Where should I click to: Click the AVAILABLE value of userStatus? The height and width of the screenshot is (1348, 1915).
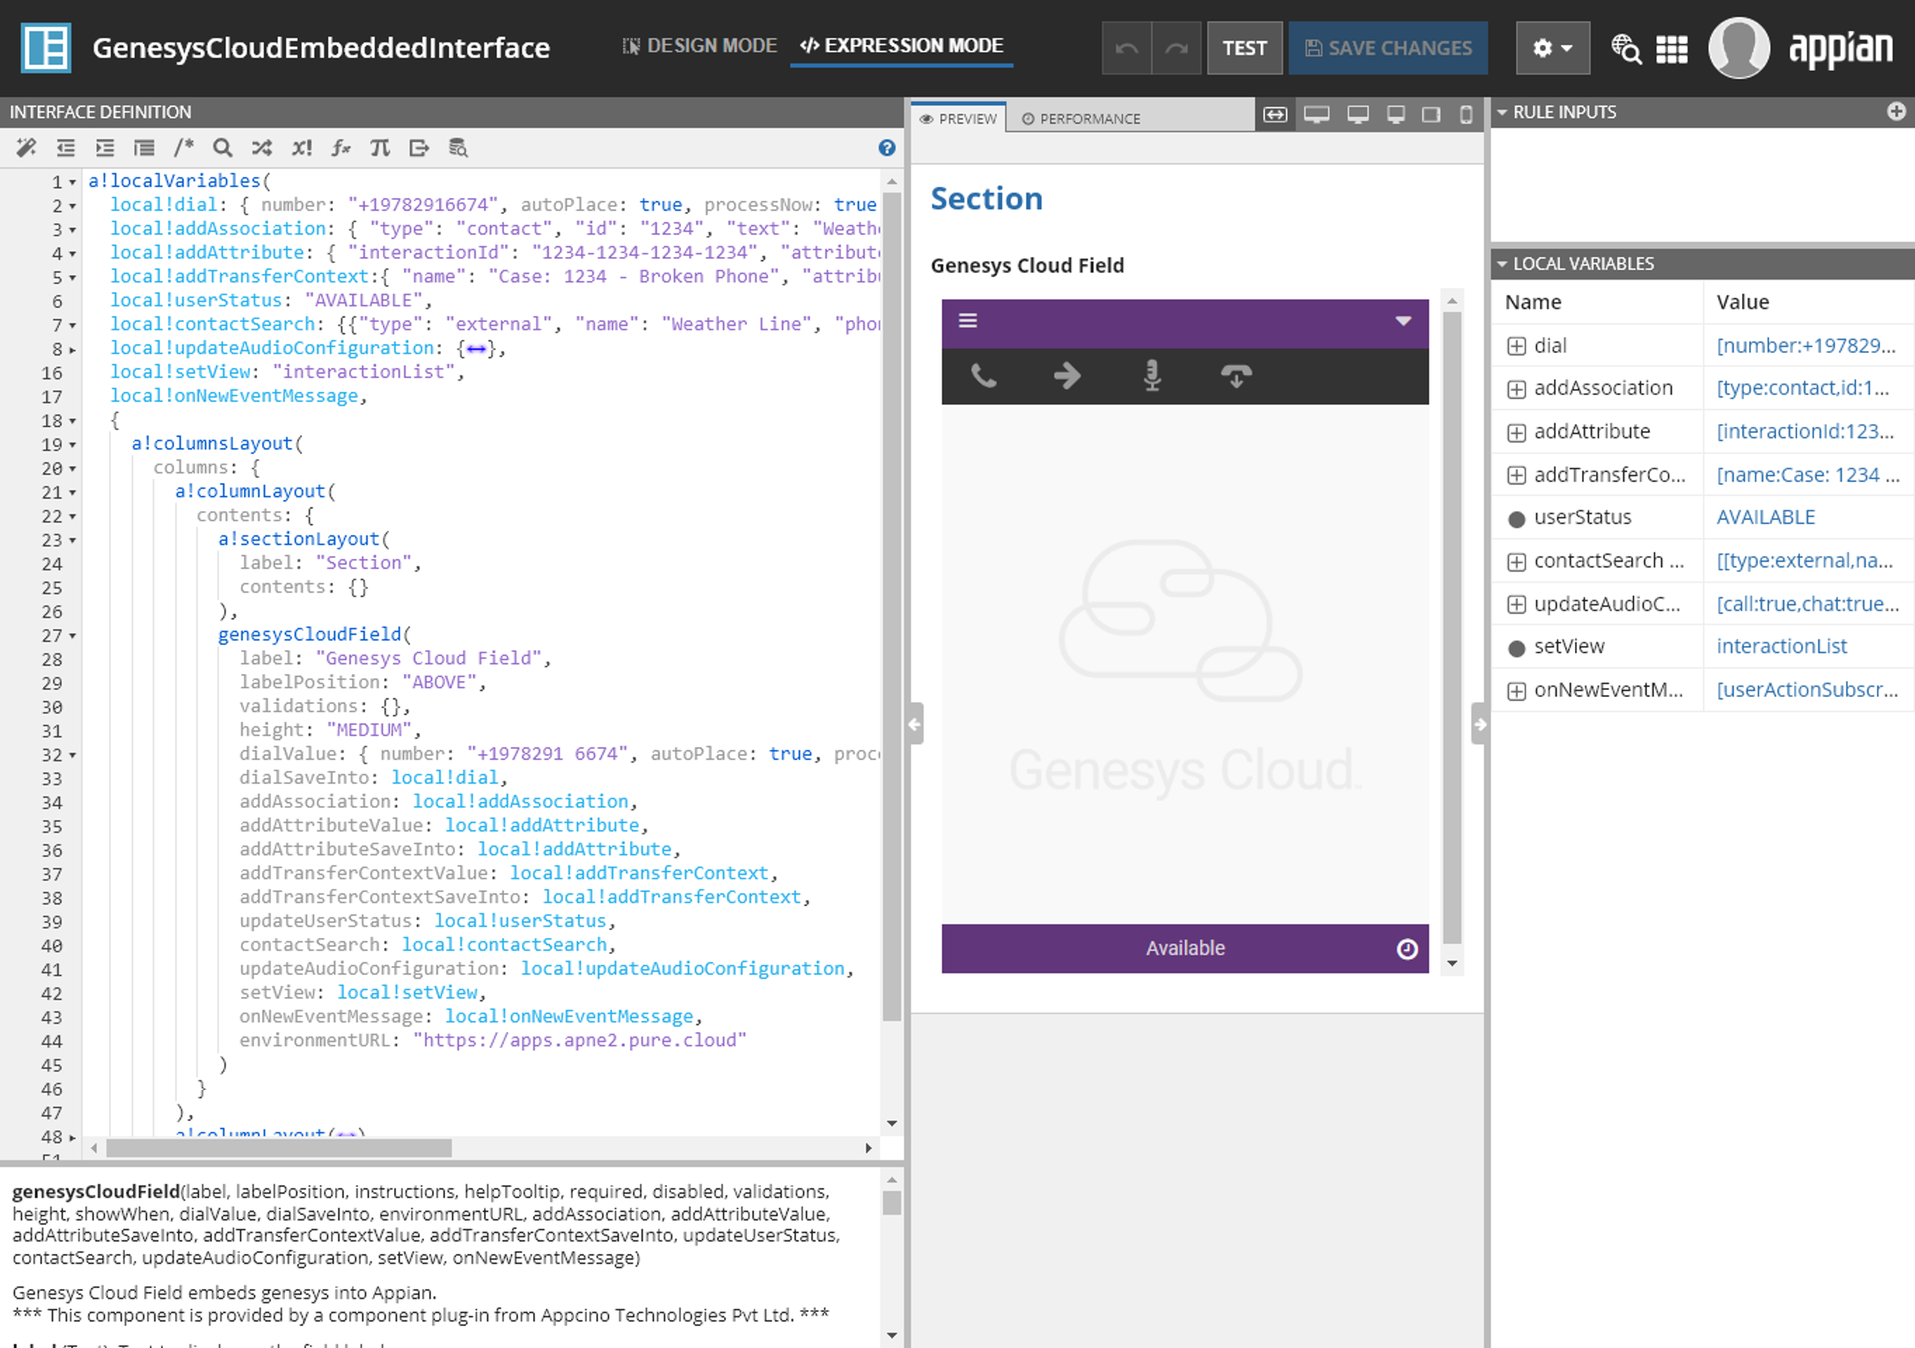[x=1765, y=518]
